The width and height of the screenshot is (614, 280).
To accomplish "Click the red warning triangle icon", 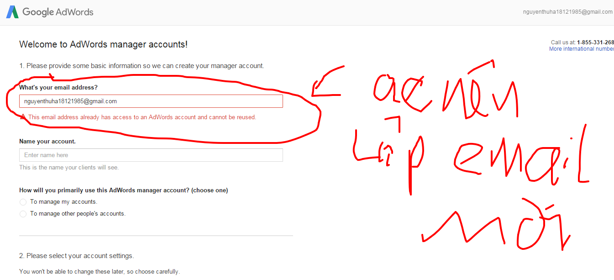I will [23, 117].
